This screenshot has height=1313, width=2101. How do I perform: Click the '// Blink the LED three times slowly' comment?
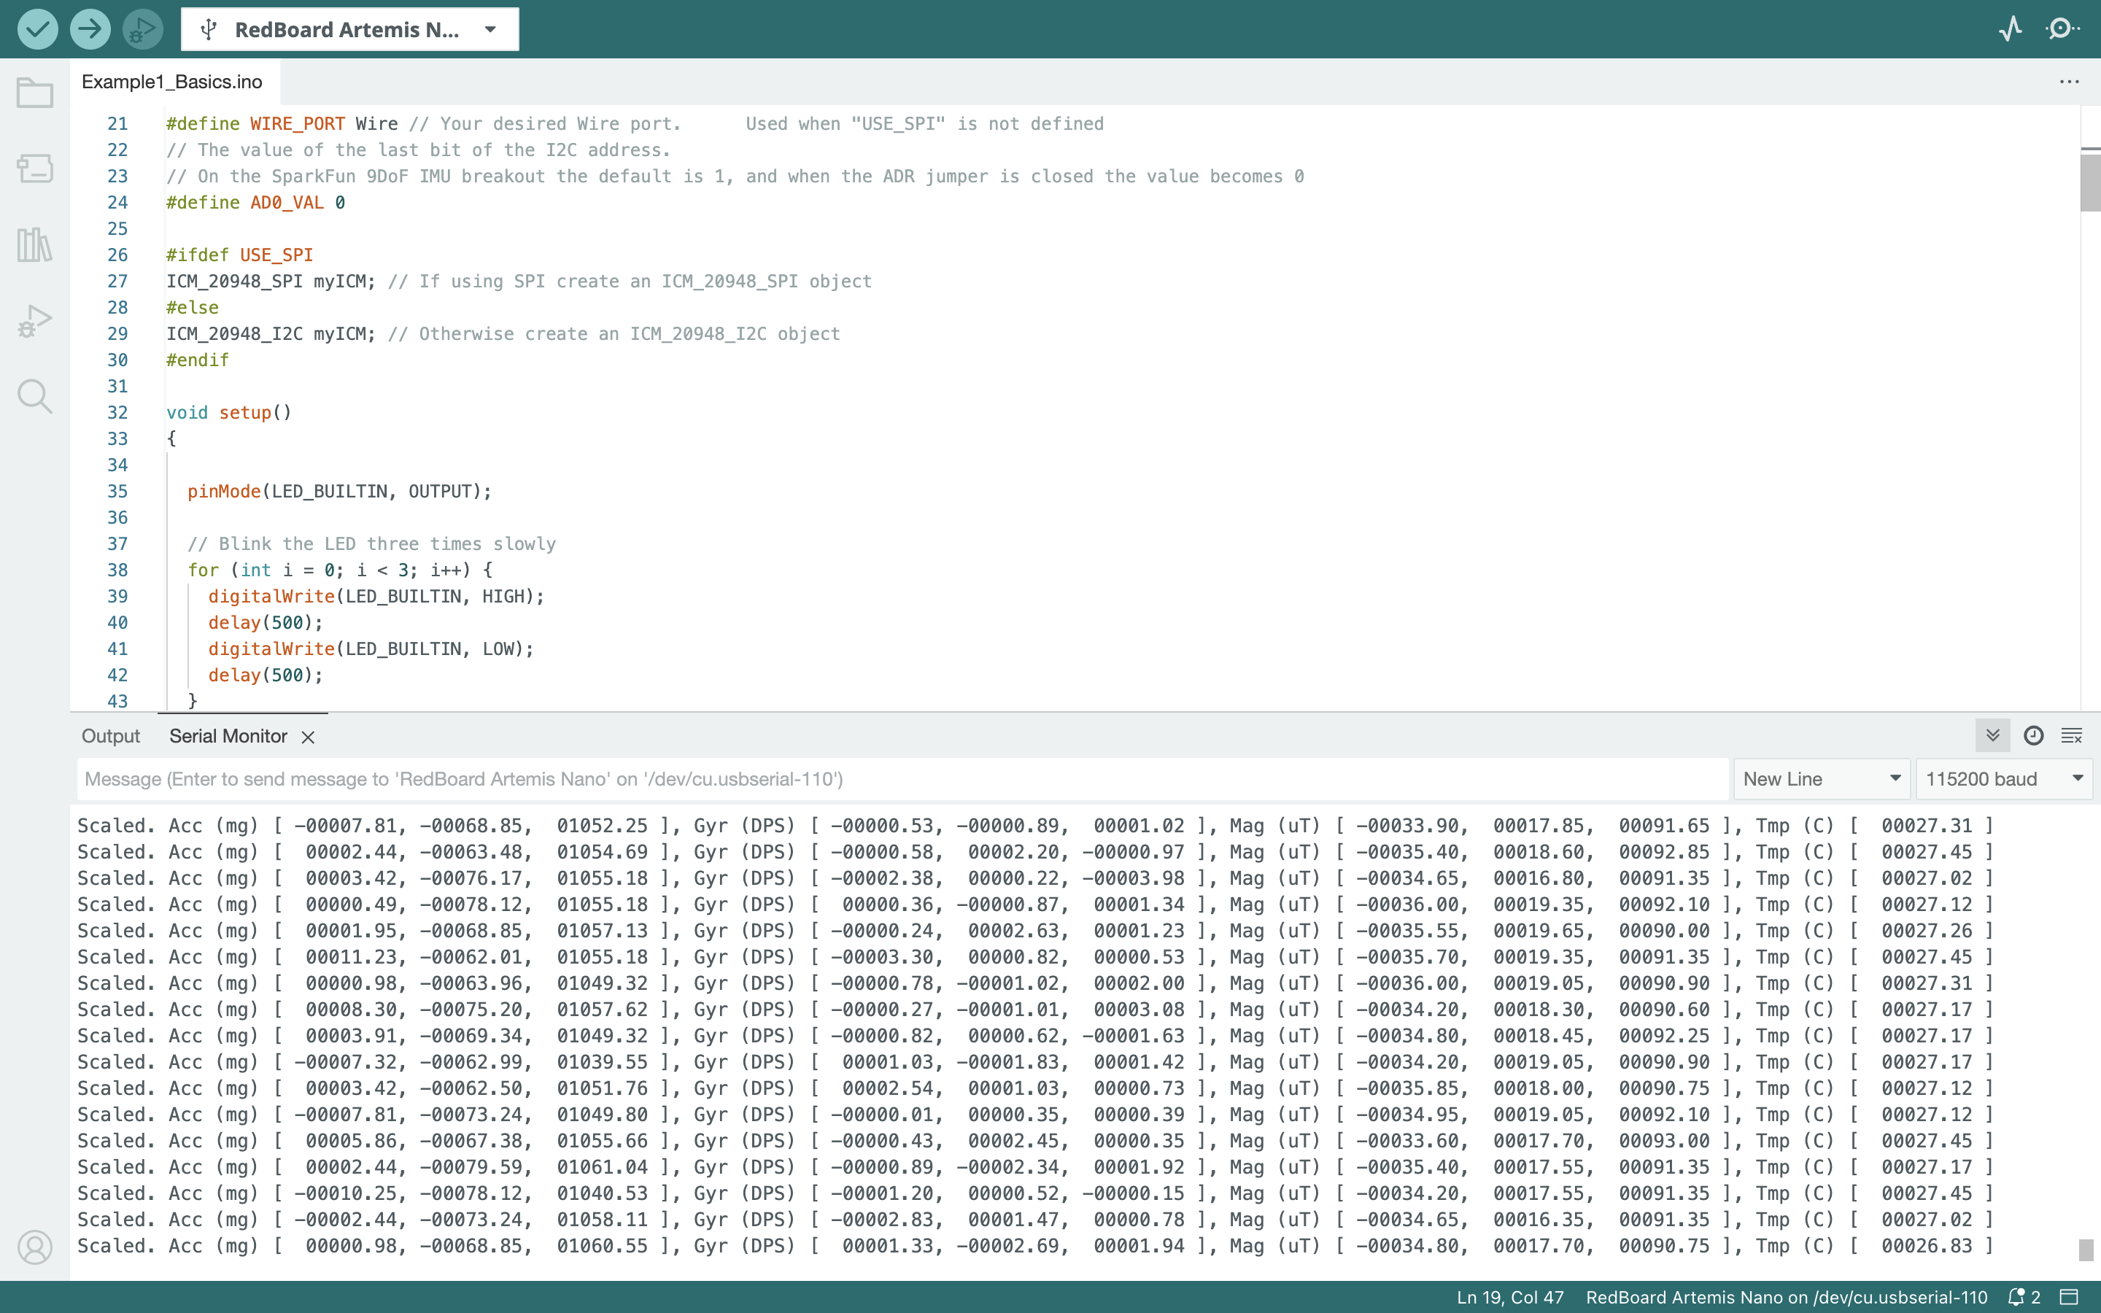pyautogui.click(x=371, y=543)
